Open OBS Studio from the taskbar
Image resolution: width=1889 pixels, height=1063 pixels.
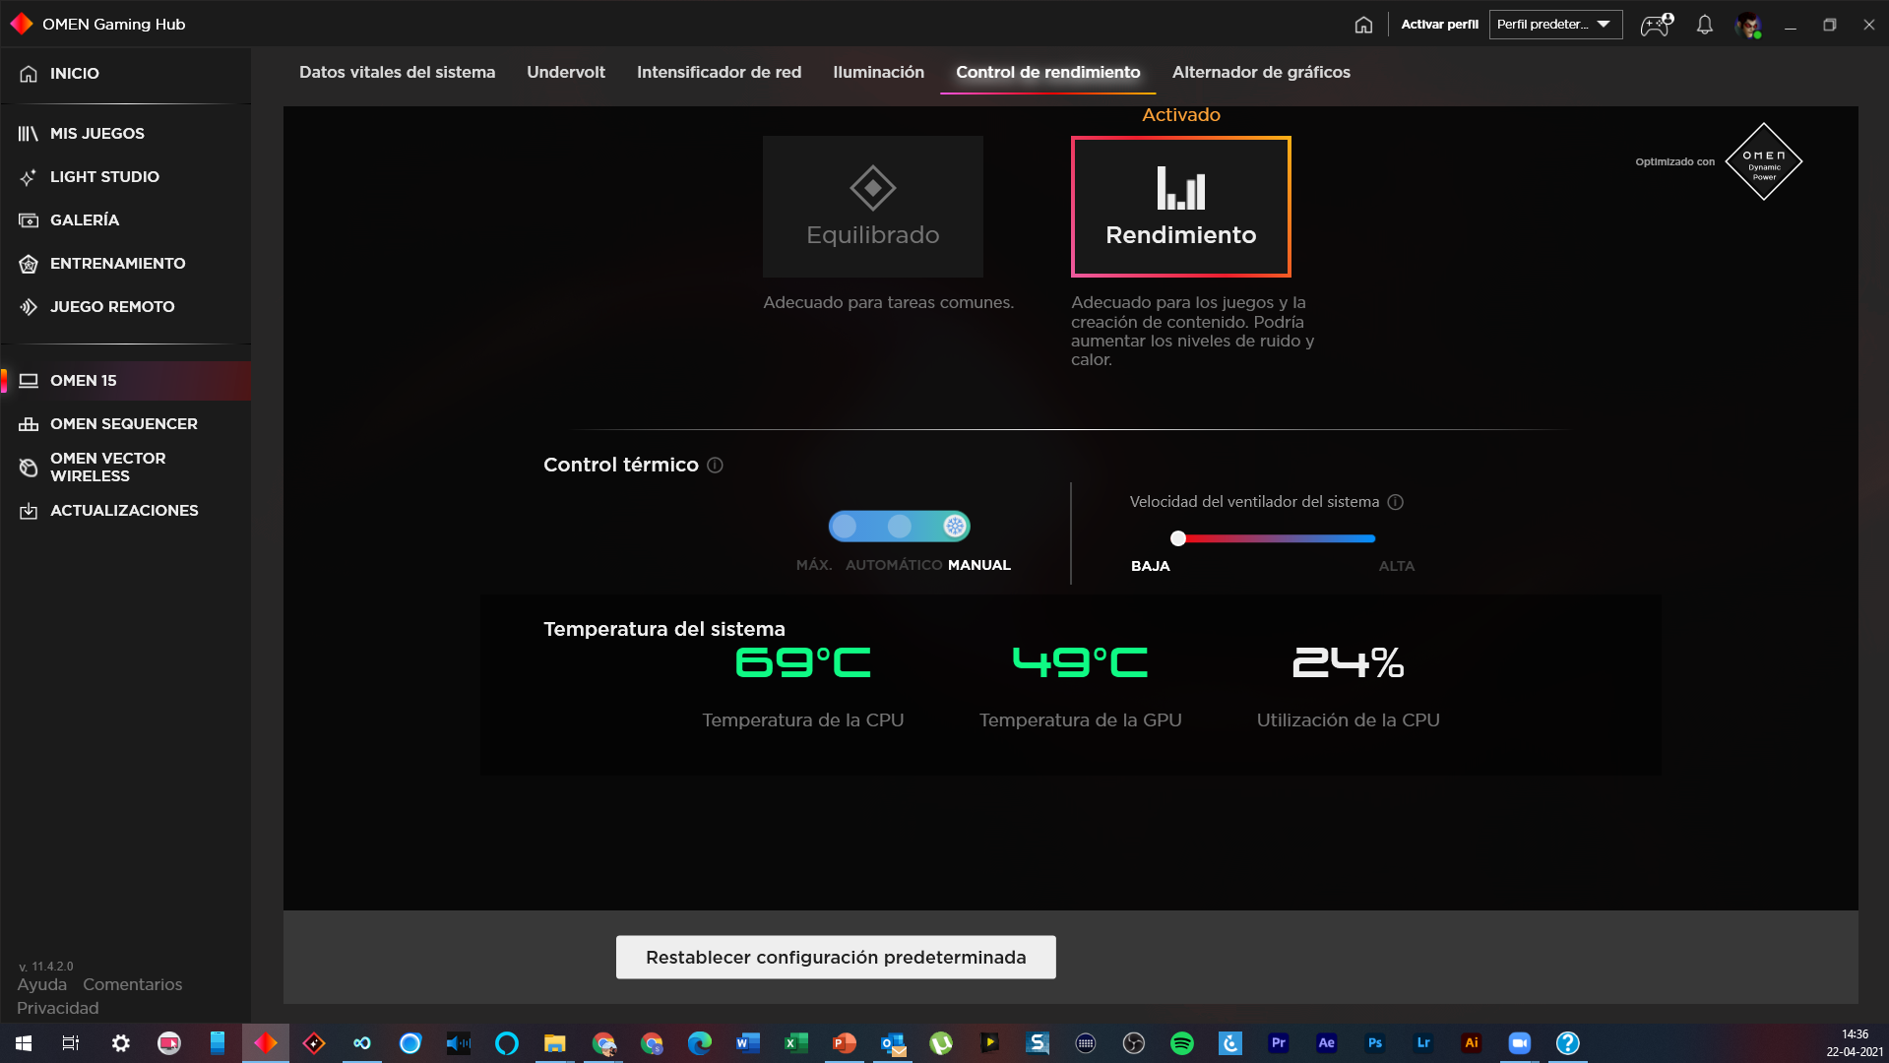1134,1043
